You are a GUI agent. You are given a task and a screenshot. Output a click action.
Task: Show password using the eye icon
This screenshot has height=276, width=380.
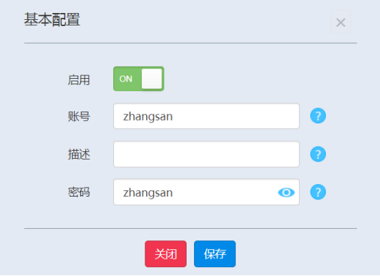point(286,192)
